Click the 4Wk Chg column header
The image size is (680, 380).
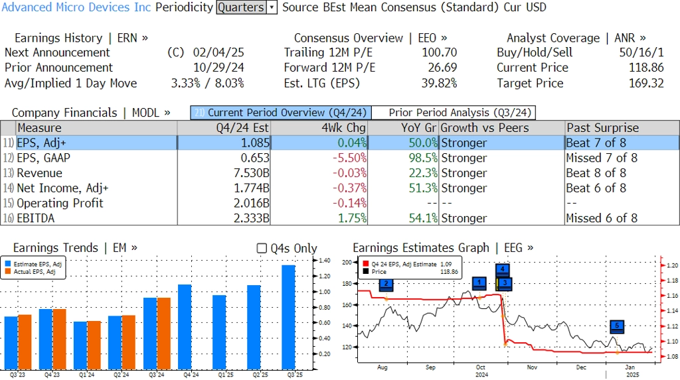[x=319, y=128]
